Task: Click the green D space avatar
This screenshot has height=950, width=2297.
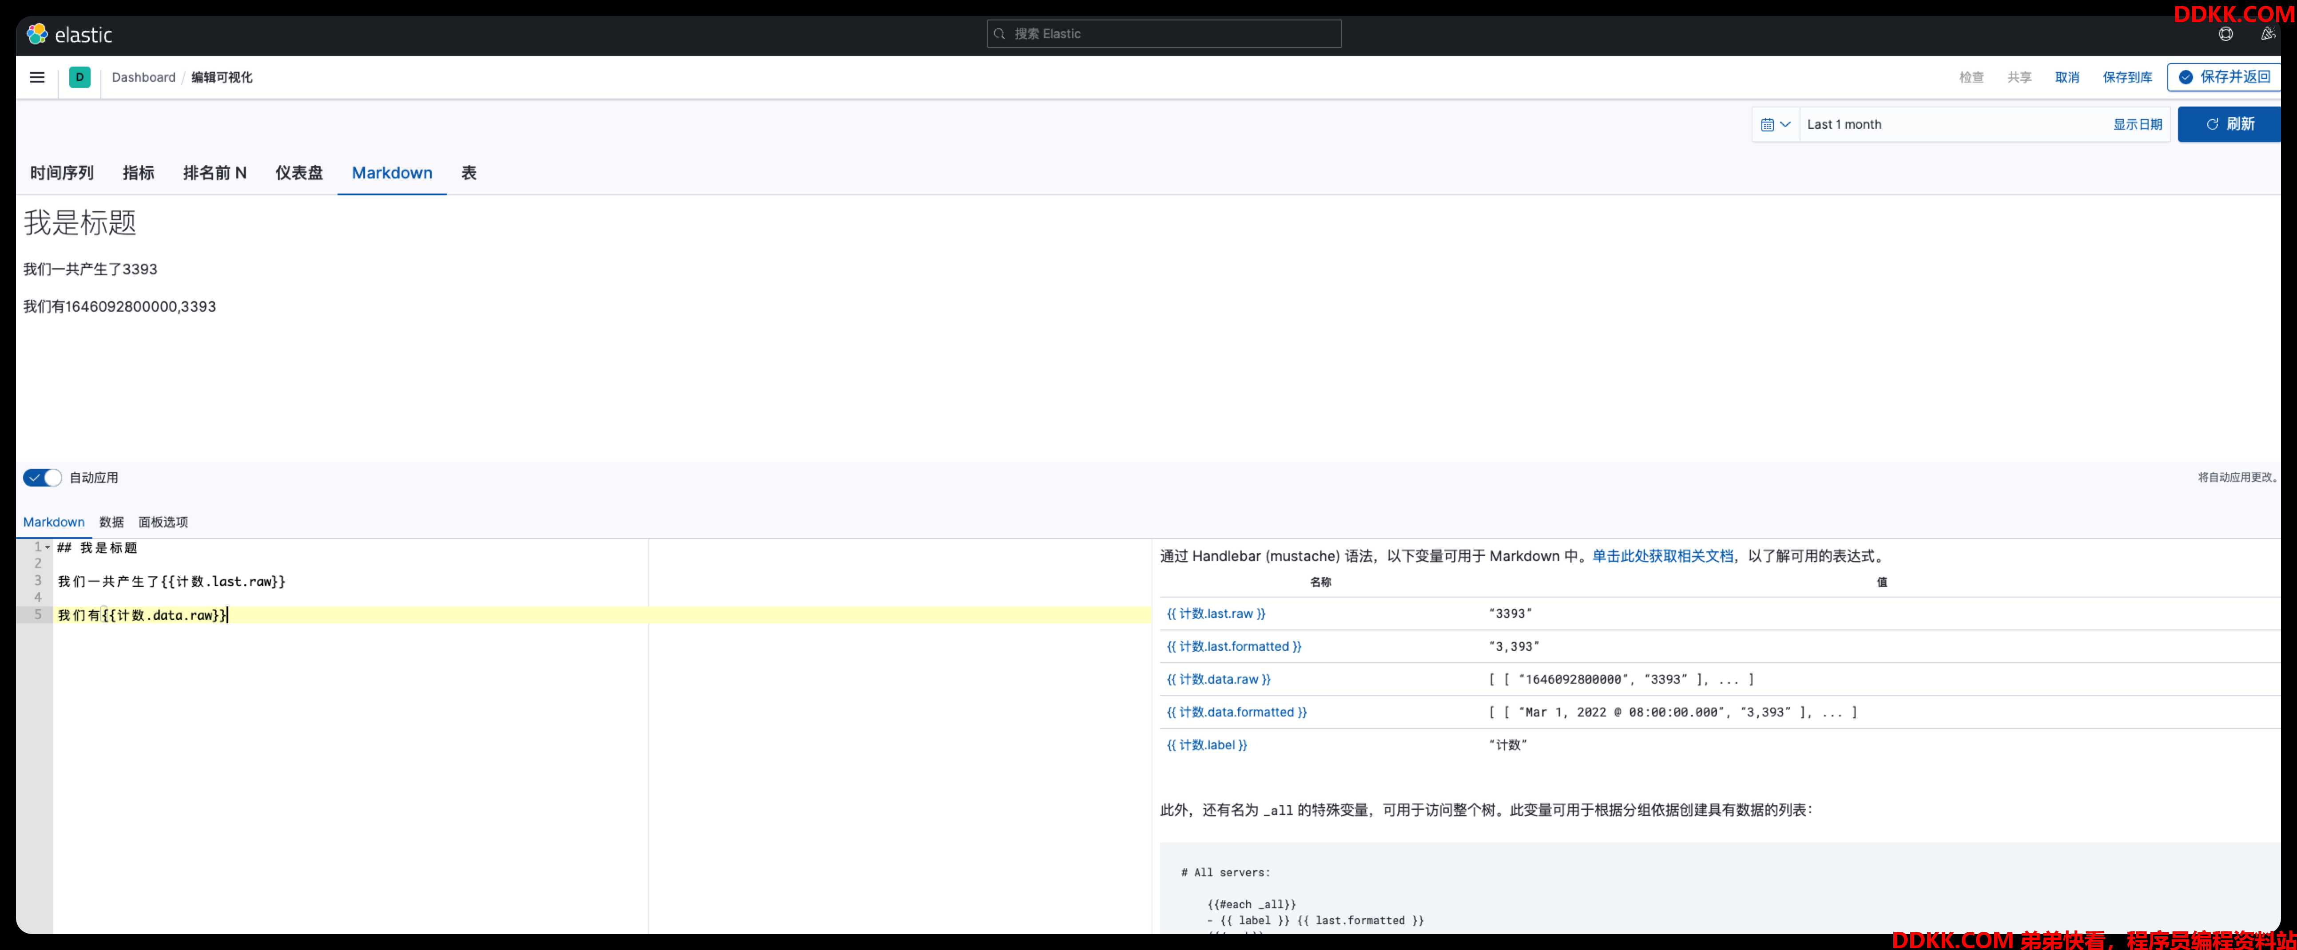Action: click(79, 78)
